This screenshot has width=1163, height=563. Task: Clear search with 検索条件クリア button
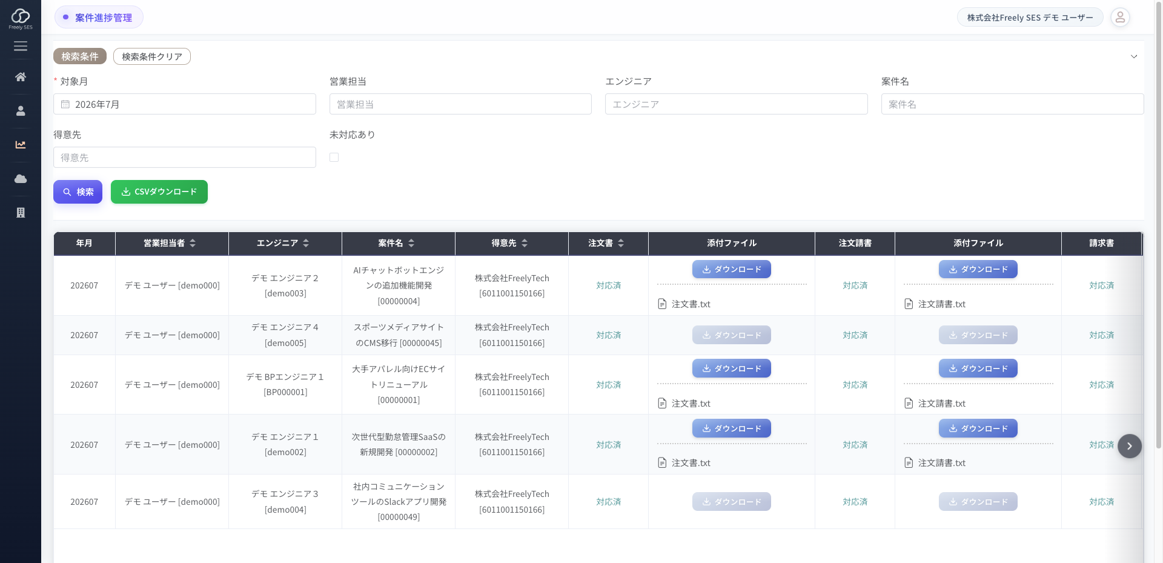pos(152,56)
